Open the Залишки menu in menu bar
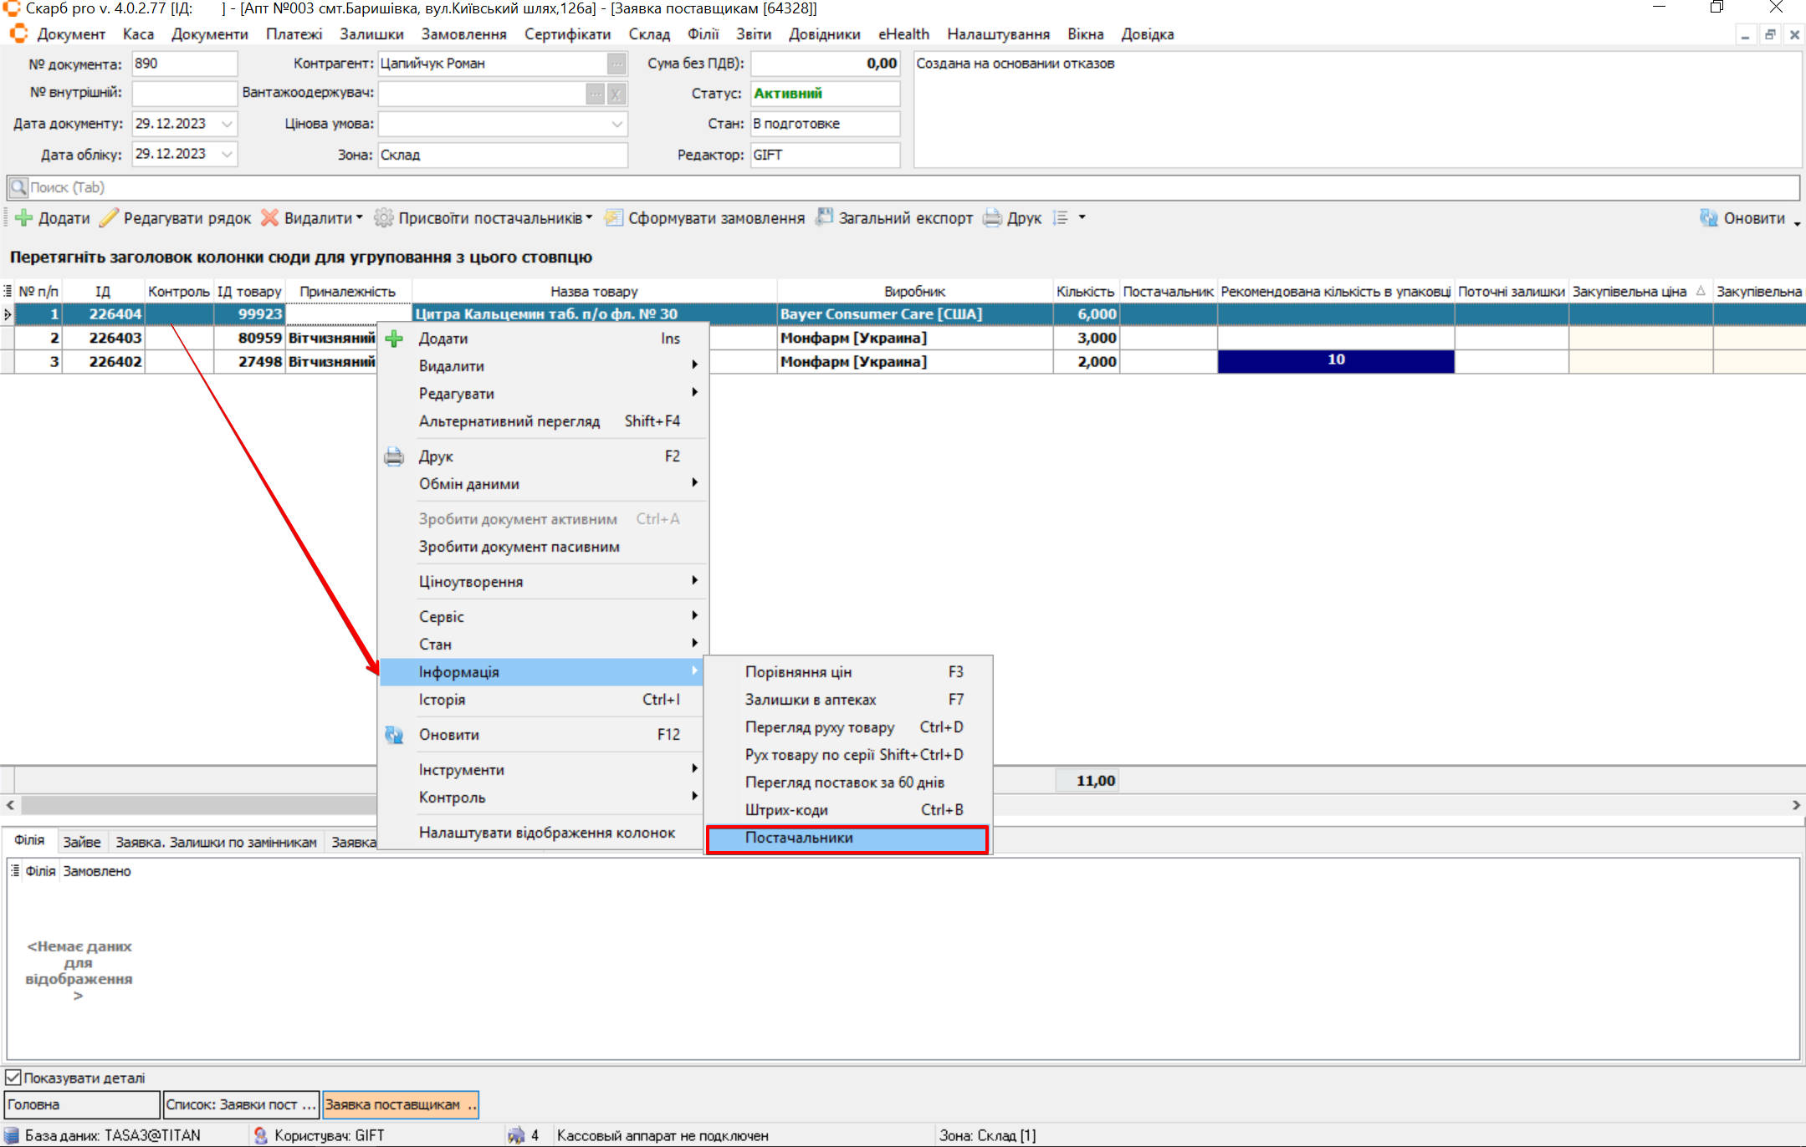The image size is (1806, 1147). [x=371, y=34]
